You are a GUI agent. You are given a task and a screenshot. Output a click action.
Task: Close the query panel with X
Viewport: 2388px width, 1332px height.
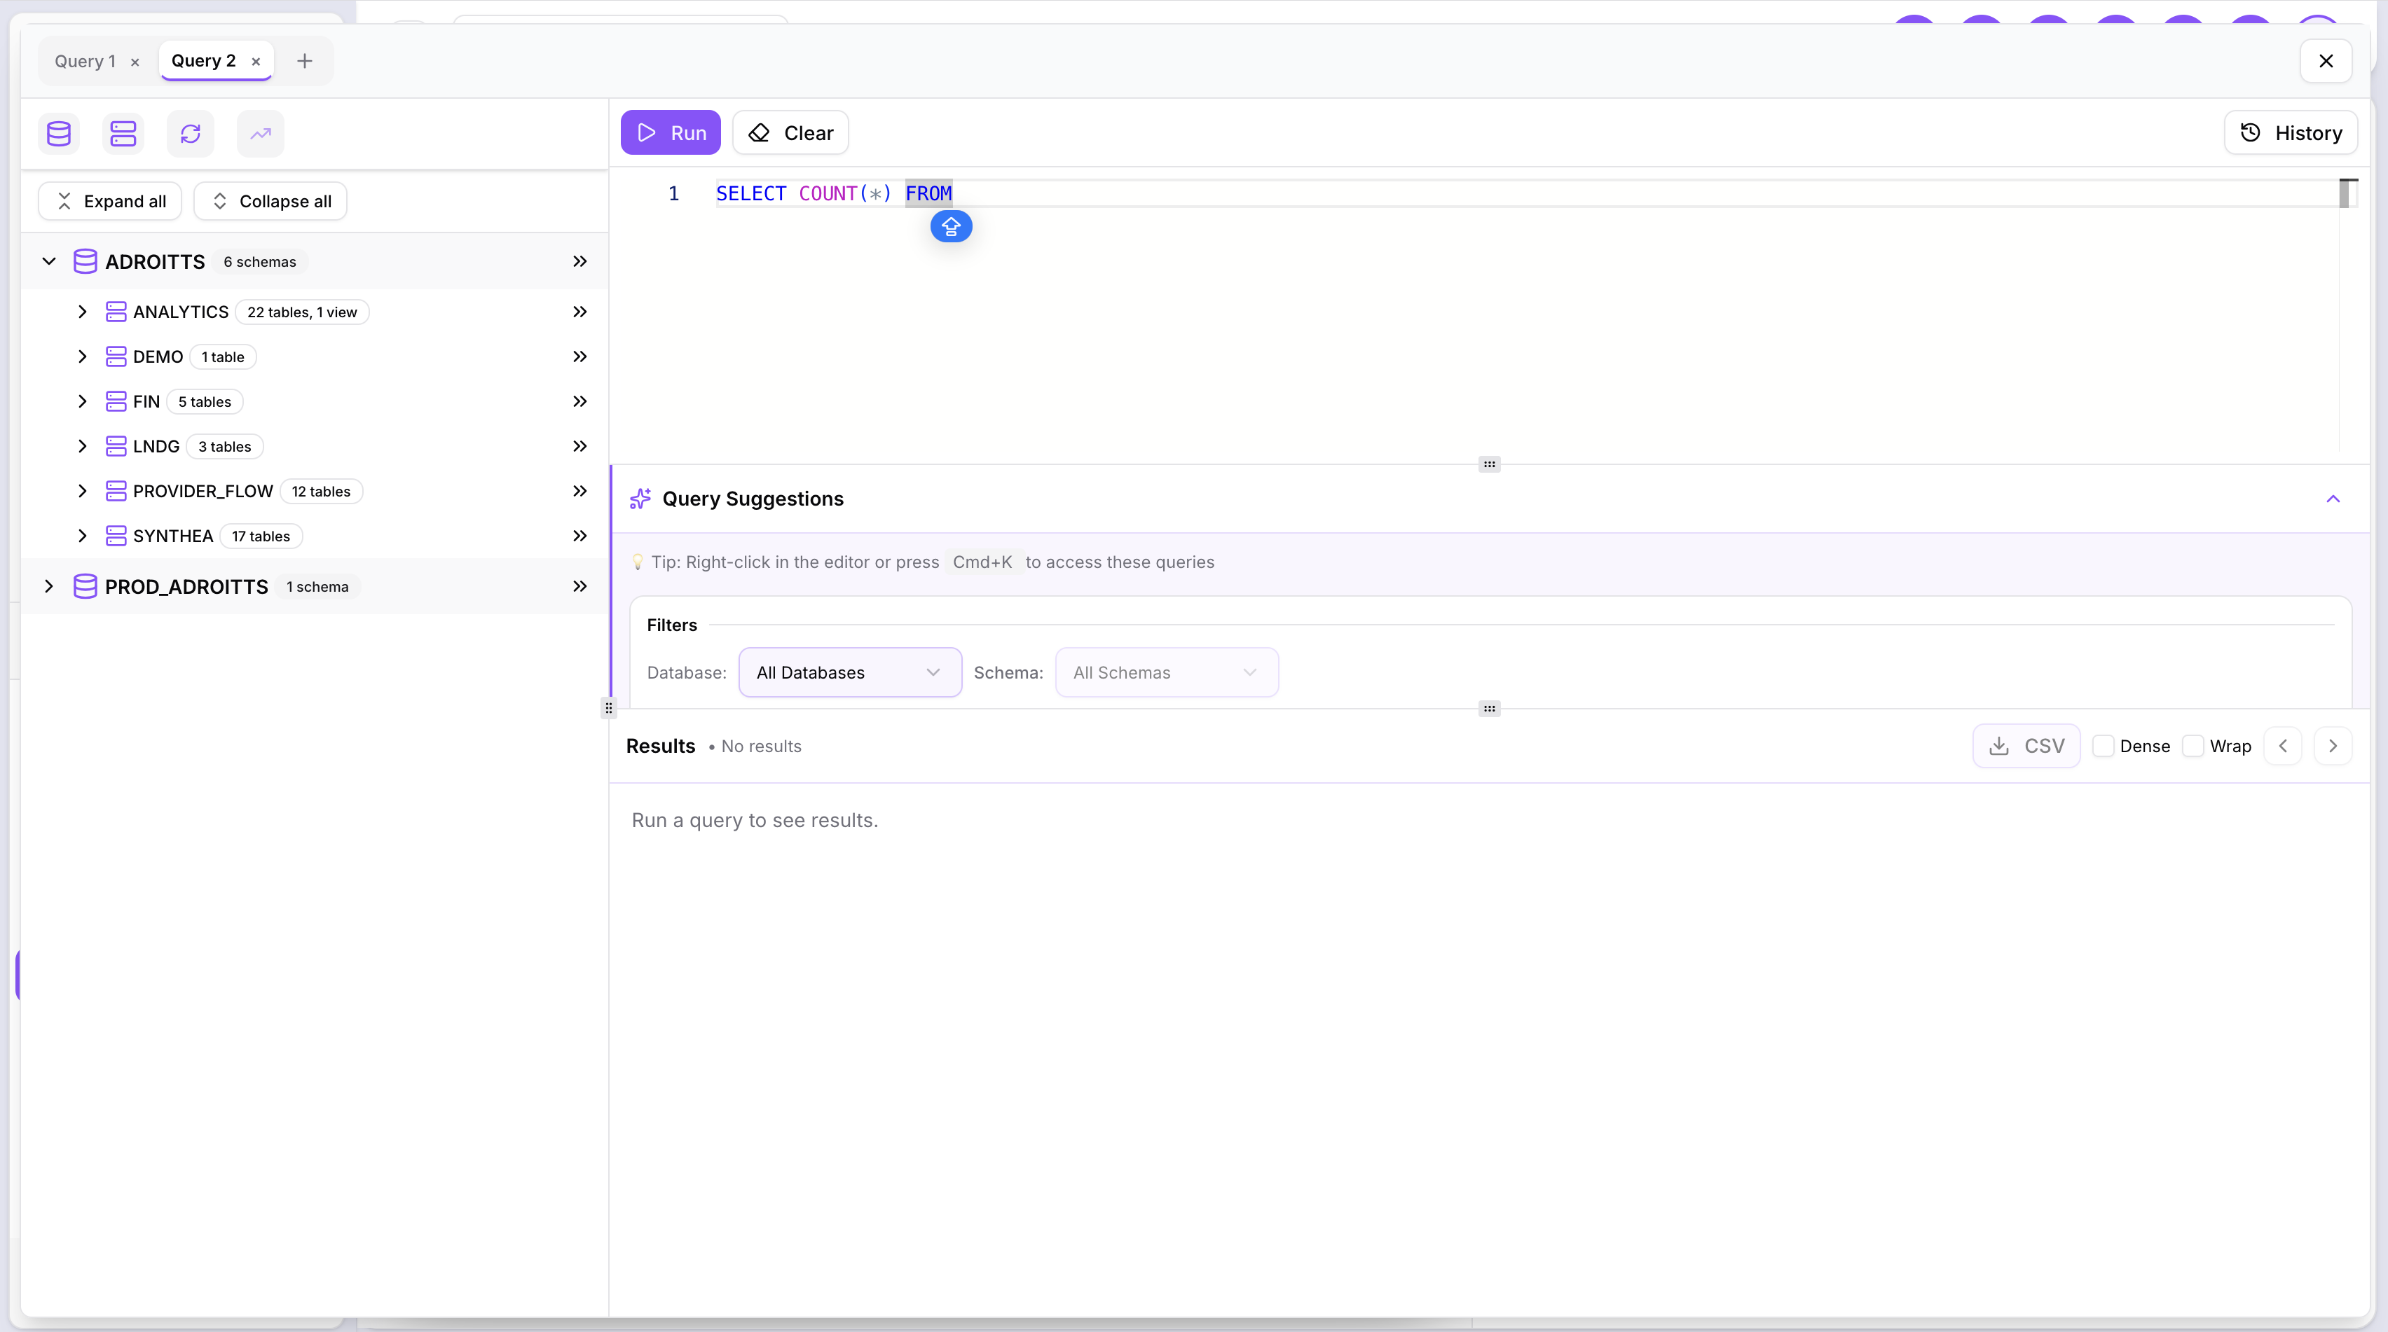tap(2326, 61)
